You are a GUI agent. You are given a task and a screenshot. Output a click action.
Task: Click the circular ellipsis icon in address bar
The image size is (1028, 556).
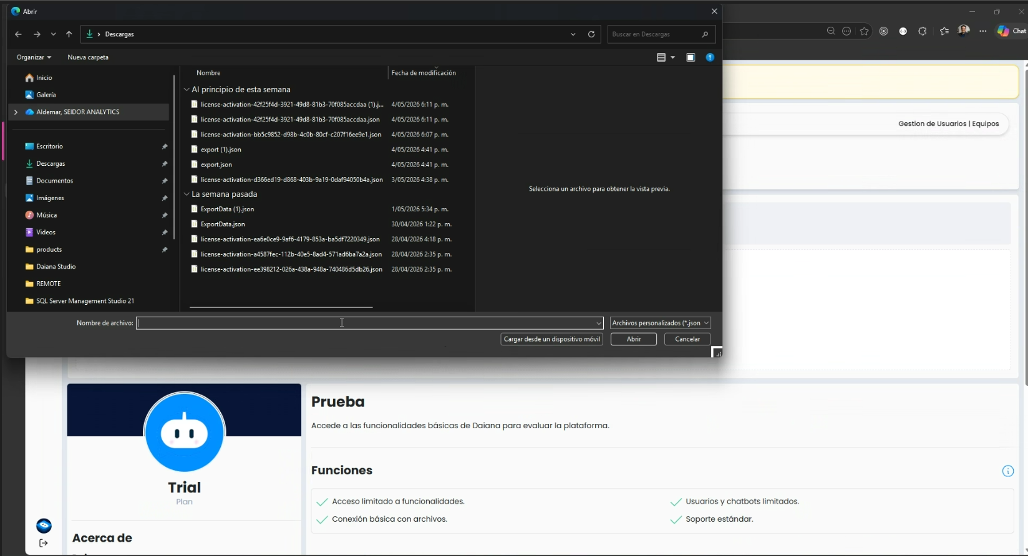(846, 31)
